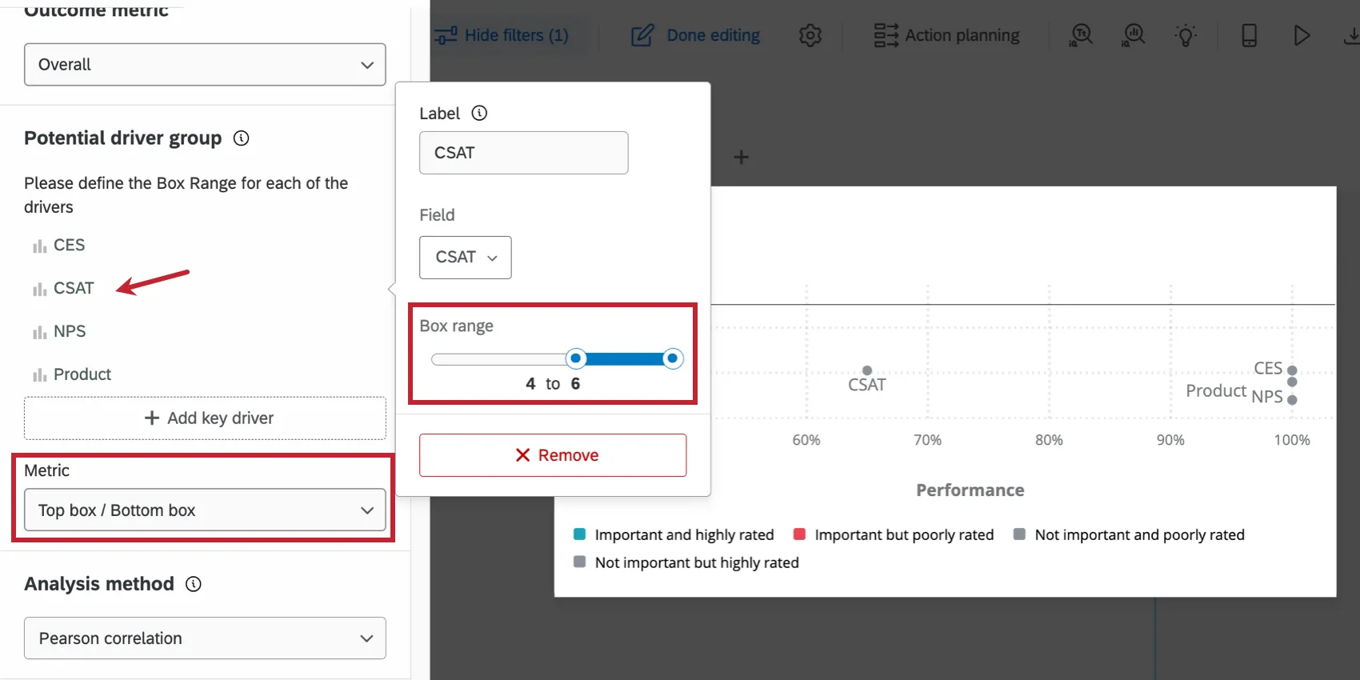
Task: Open Top box / Bottom box dropdown
Action: (205, 510)
